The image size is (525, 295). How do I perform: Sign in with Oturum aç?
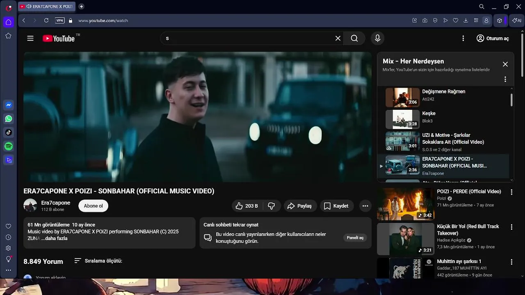[493, 39]
